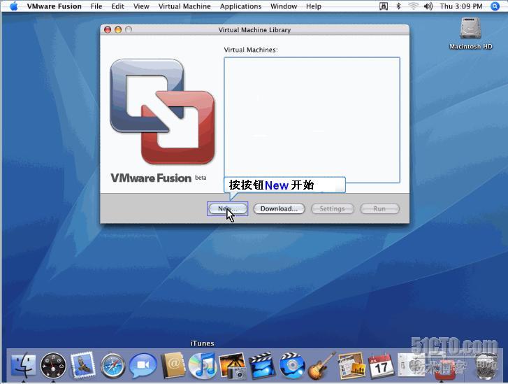
Task: Launch GarageBand from the Dock
Action: click(x=321, y=366)
